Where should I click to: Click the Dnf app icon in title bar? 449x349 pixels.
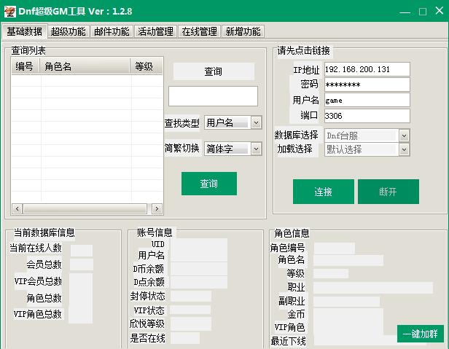click(x=11, y=11)
